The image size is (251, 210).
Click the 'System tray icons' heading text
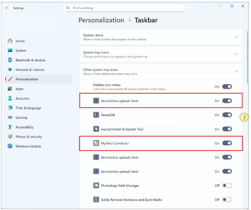[96, 52]
